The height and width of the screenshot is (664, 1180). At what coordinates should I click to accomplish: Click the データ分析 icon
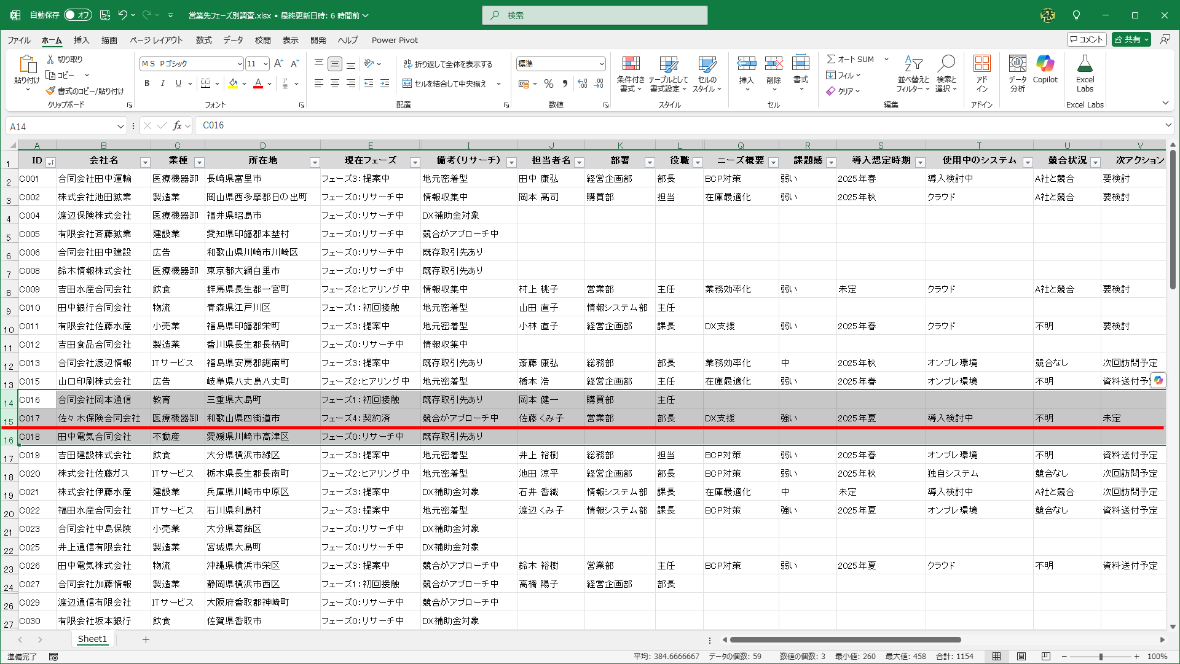point(1017,72)
